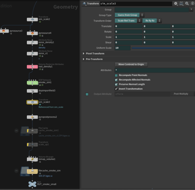
Task: Click the Group input field
Action: 152,9
